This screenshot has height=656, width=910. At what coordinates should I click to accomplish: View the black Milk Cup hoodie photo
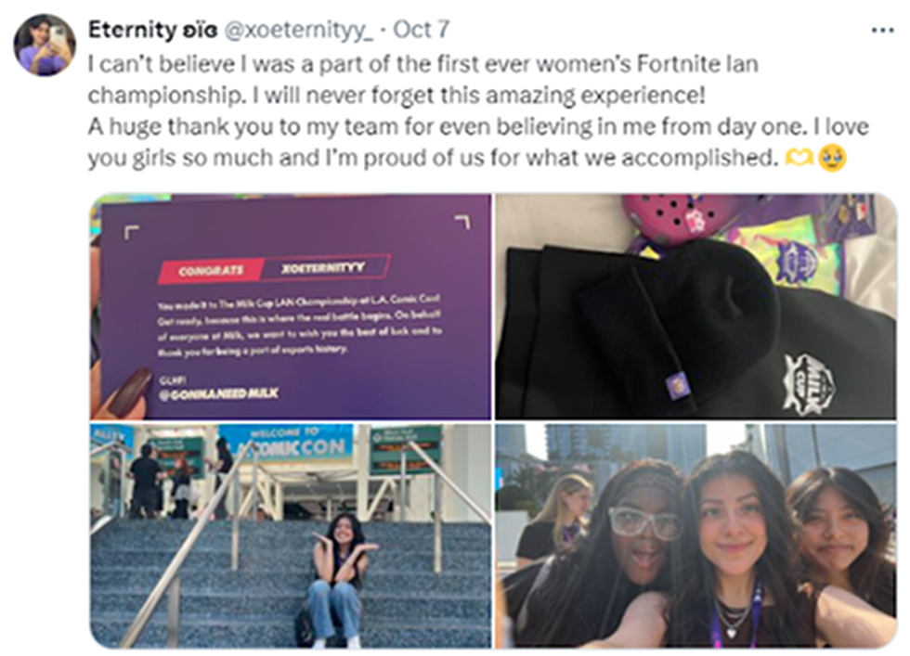tap(695, 307)
